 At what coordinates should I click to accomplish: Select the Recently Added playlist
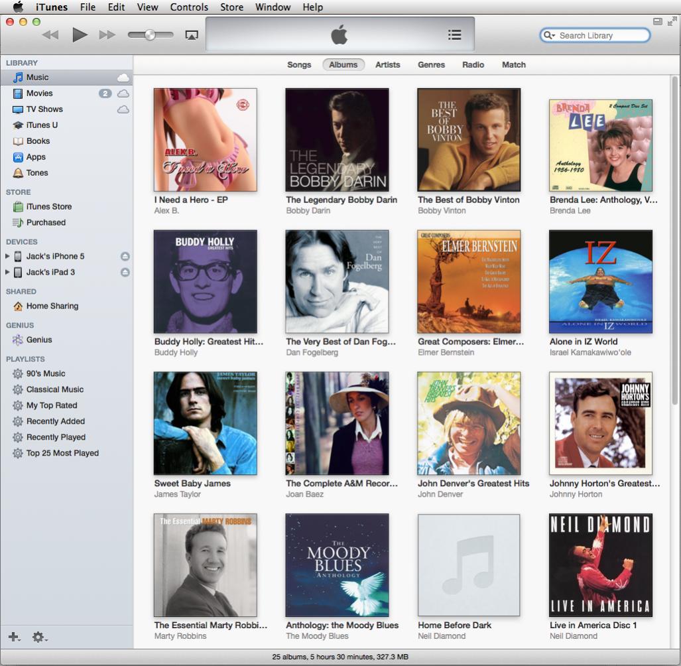[55, 421]
